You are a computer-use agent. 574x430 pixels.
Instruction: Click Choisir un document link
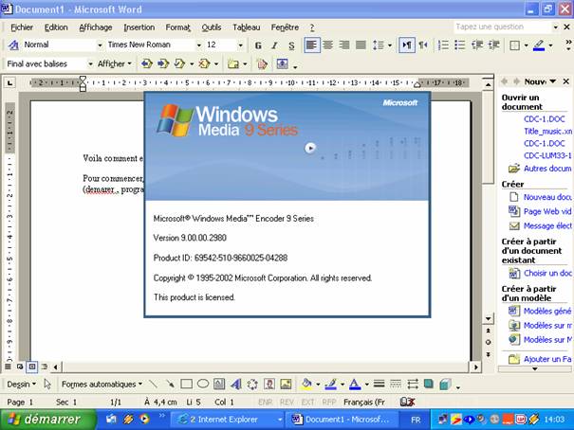pos(547,273)
